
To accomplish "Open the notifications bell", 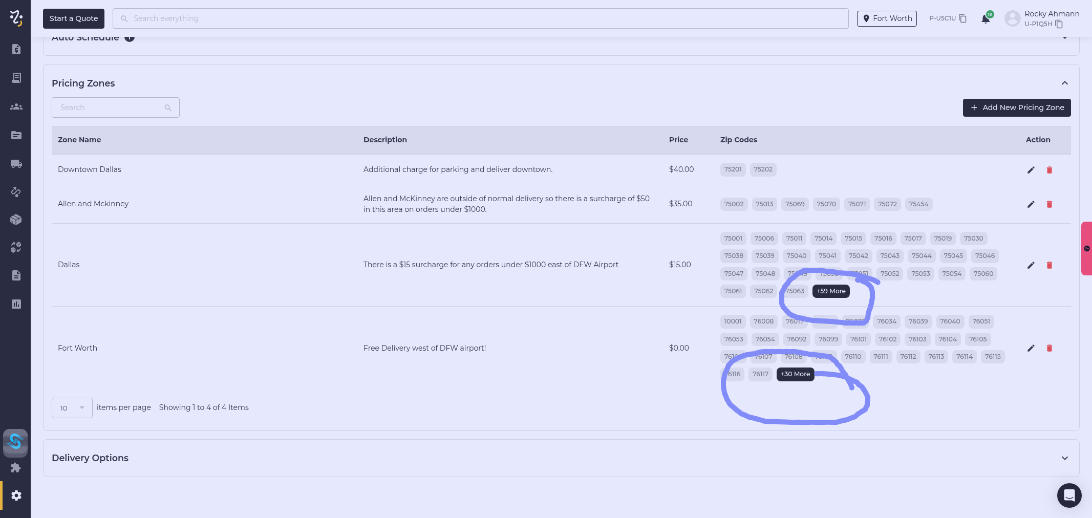I will click(985, 19).
